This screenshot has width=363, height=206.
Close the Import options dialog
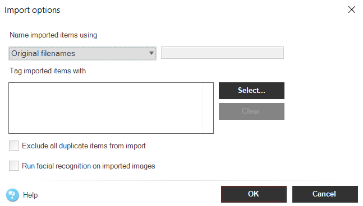(352, 10)
